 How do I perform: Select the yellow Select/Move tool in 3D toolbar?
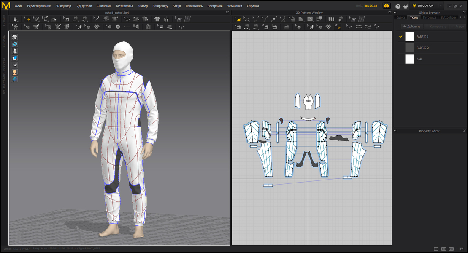(27, 19)
